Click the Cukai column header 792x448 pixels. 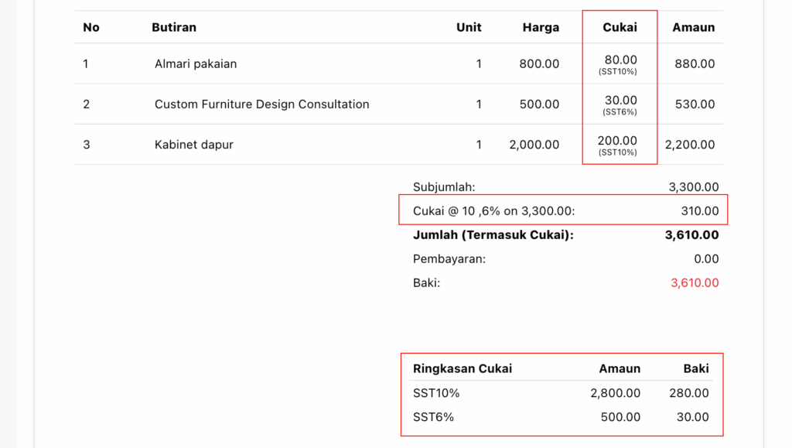(620, 27)
